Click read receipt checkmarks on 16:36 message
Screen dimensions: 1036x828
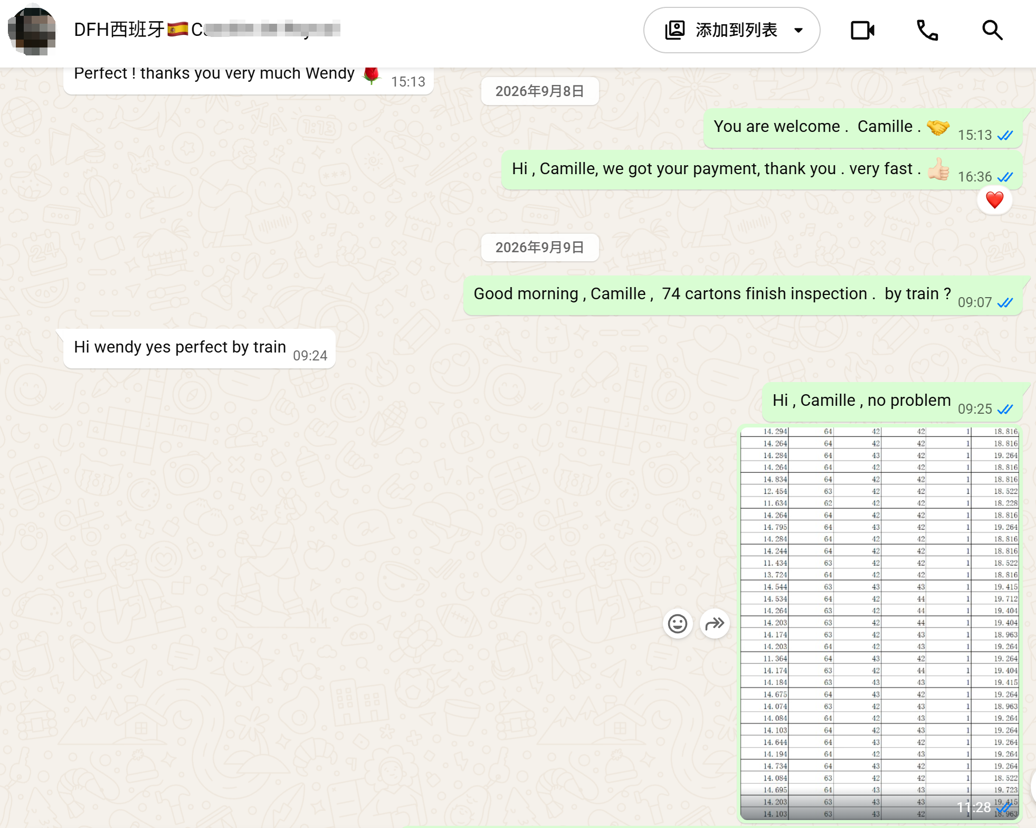(x=1005, y=177)
